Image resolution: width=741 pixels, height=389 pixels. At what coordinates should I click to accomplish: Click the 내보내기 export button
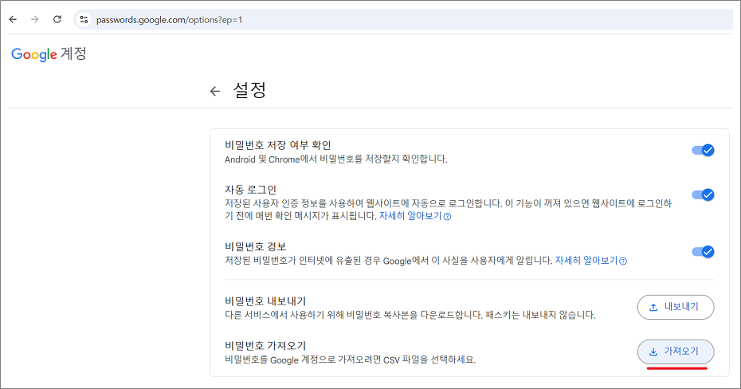point(676,307)
